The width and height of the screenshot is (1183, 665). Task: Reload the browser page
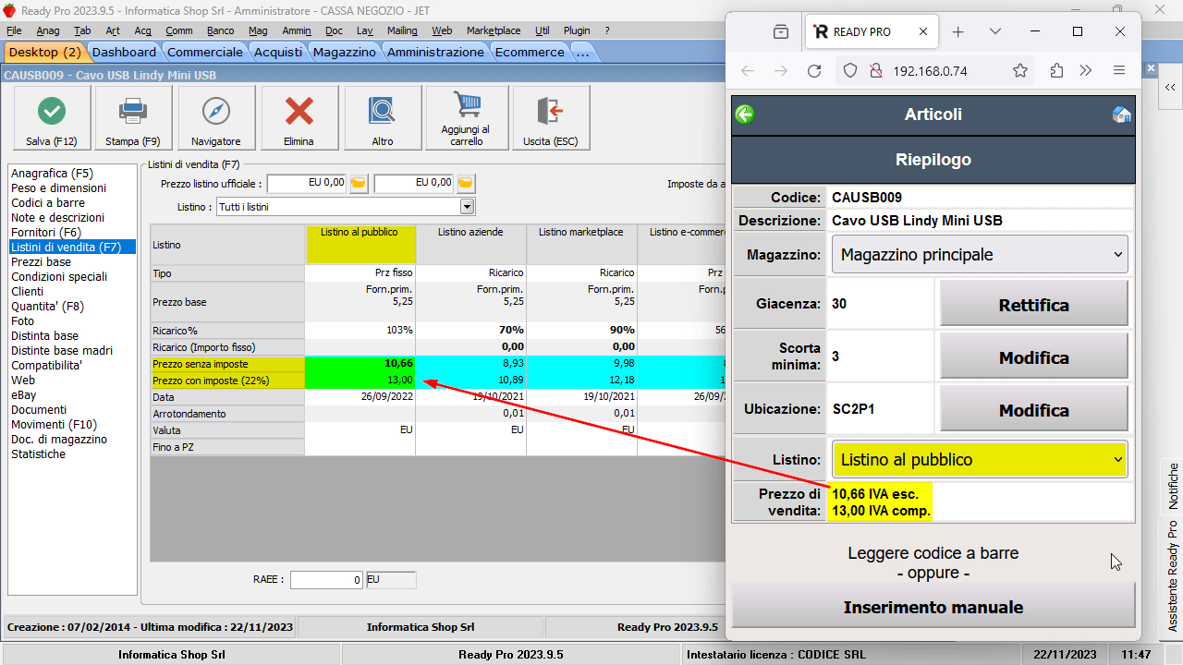tap(814, 71)
